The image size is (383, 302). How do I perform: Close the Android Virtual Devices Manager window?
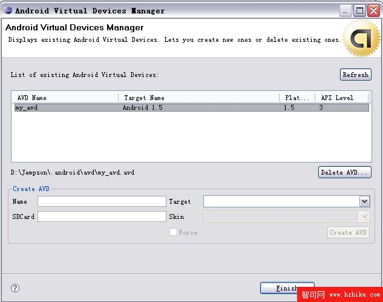pos(374,11)
